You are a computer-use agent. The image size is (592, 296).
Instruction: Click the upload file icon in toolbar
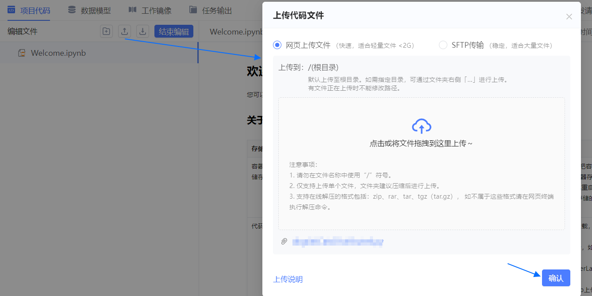point(125,31)
